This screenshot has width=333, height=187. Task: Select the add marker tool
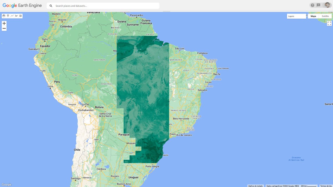click(8, 16)
